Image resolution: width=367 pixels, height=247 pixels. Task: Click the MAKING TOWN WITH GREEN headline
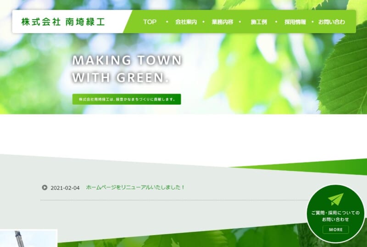[x=127, y=69]
